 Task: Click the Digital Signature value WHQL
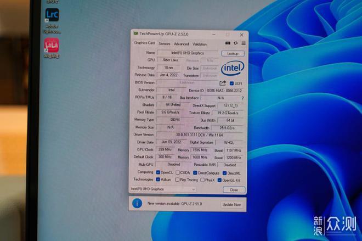click(229, 143)
